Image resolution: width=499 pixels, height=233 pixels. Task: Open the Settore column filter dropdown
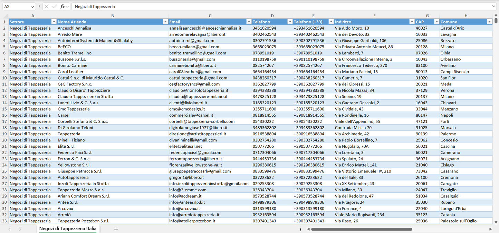point(54,22)
